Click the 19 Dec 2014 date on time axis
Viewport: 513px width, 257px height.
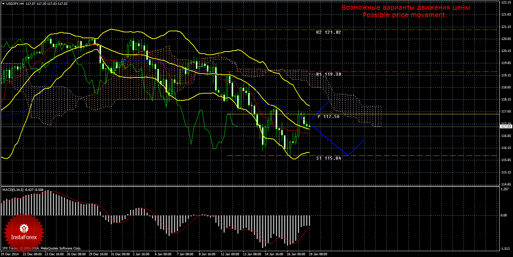tap(10, 254)
